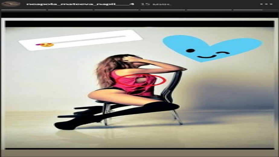Click the red scribbled circle annotation
This screenshot has height=157, width=279.
pyautogui.click(x=142, y=81)
